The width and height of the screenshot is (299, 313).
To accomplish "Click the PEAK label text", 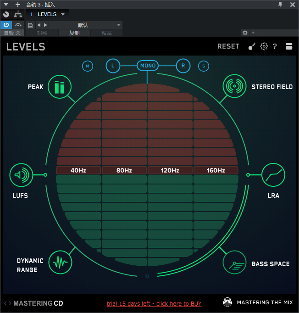I will click(35, 87).
